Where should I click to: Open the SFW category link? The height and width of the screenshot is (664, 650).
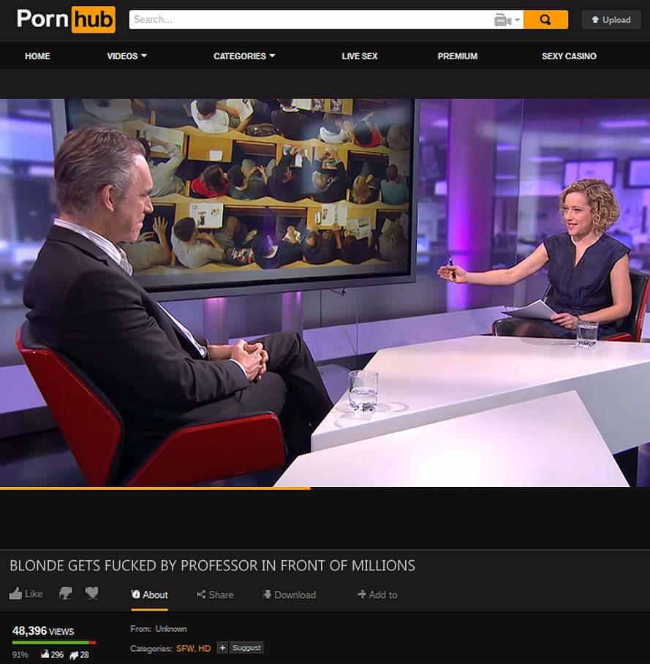pyautogui.click(x=185, y=648)
